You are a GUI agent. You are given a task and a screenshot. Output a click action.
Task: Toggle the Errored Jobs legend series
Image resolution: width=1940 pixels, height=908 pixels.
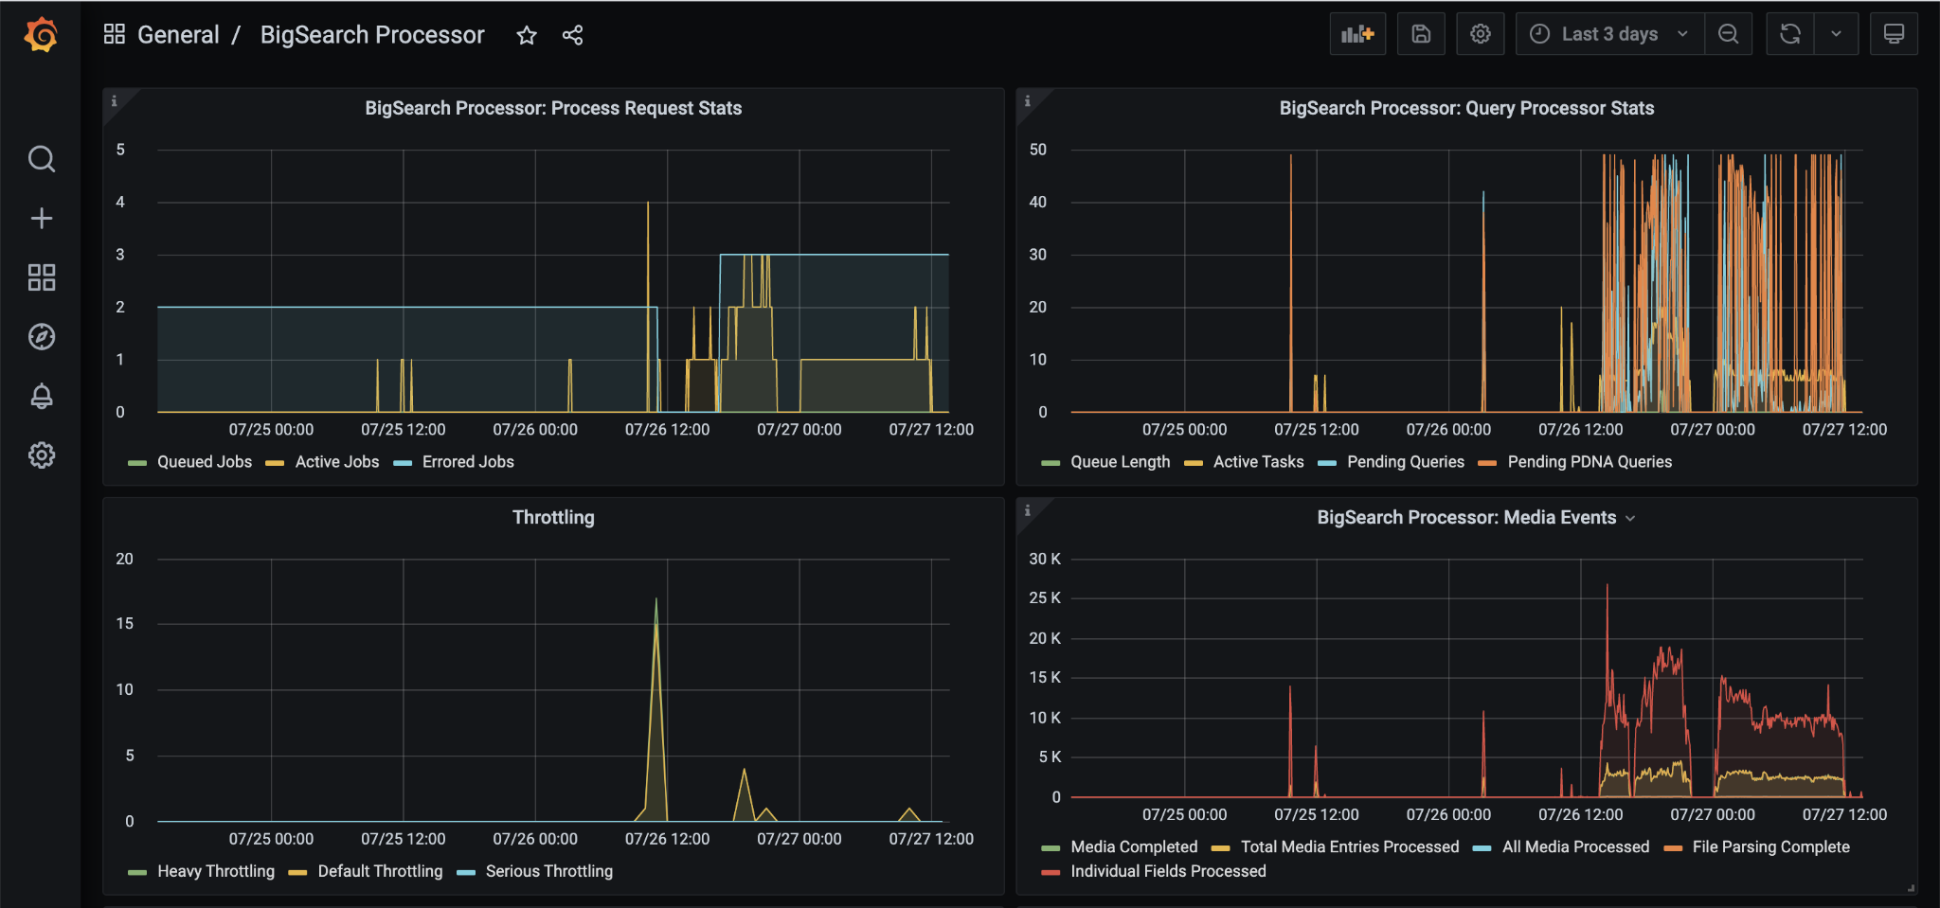468,462
